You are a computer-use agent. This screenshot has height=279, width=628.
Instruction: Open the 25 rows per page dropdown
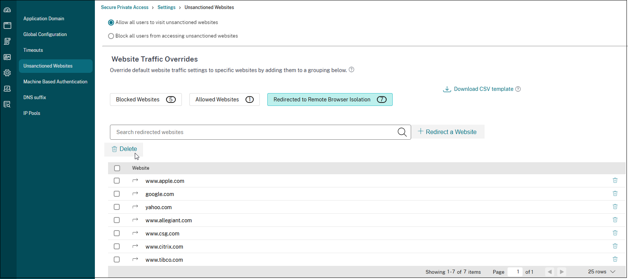pos(601,271)
